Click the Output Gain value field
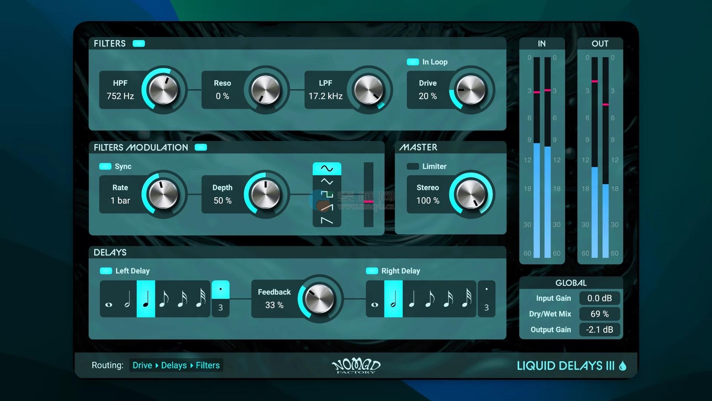This screenshot has width=712, height=401. tap(600, 329)
